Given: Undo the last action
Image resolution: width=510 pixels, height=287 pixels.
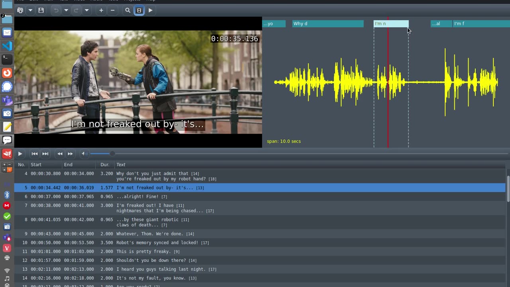Looking at the screenshot, I should (x=56, y=10).
